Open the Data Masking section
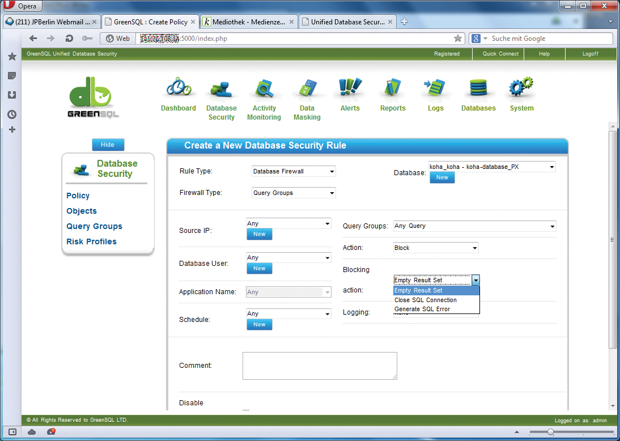 (x=307, y=91)
